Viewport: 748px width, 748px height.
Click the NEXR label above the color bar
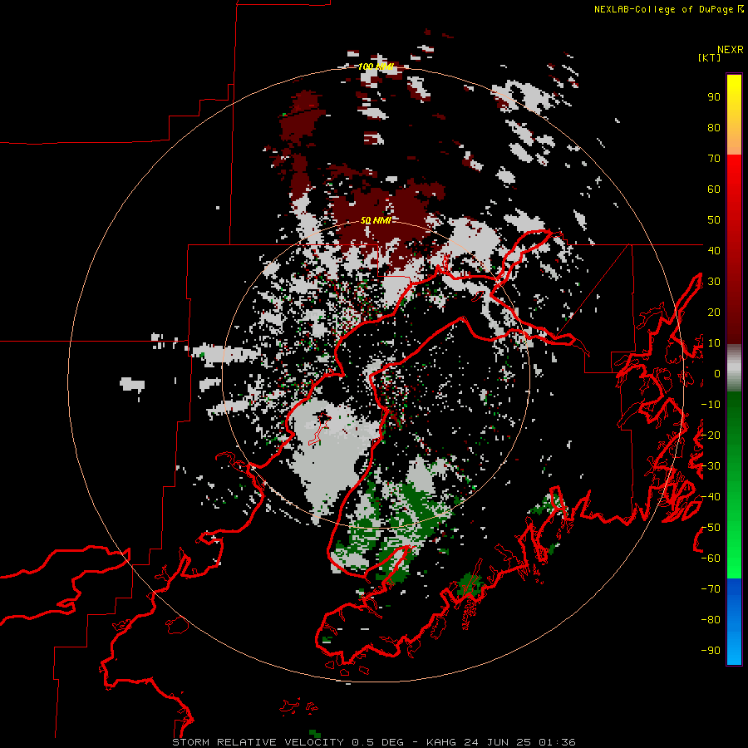click(x=731, y=50)
